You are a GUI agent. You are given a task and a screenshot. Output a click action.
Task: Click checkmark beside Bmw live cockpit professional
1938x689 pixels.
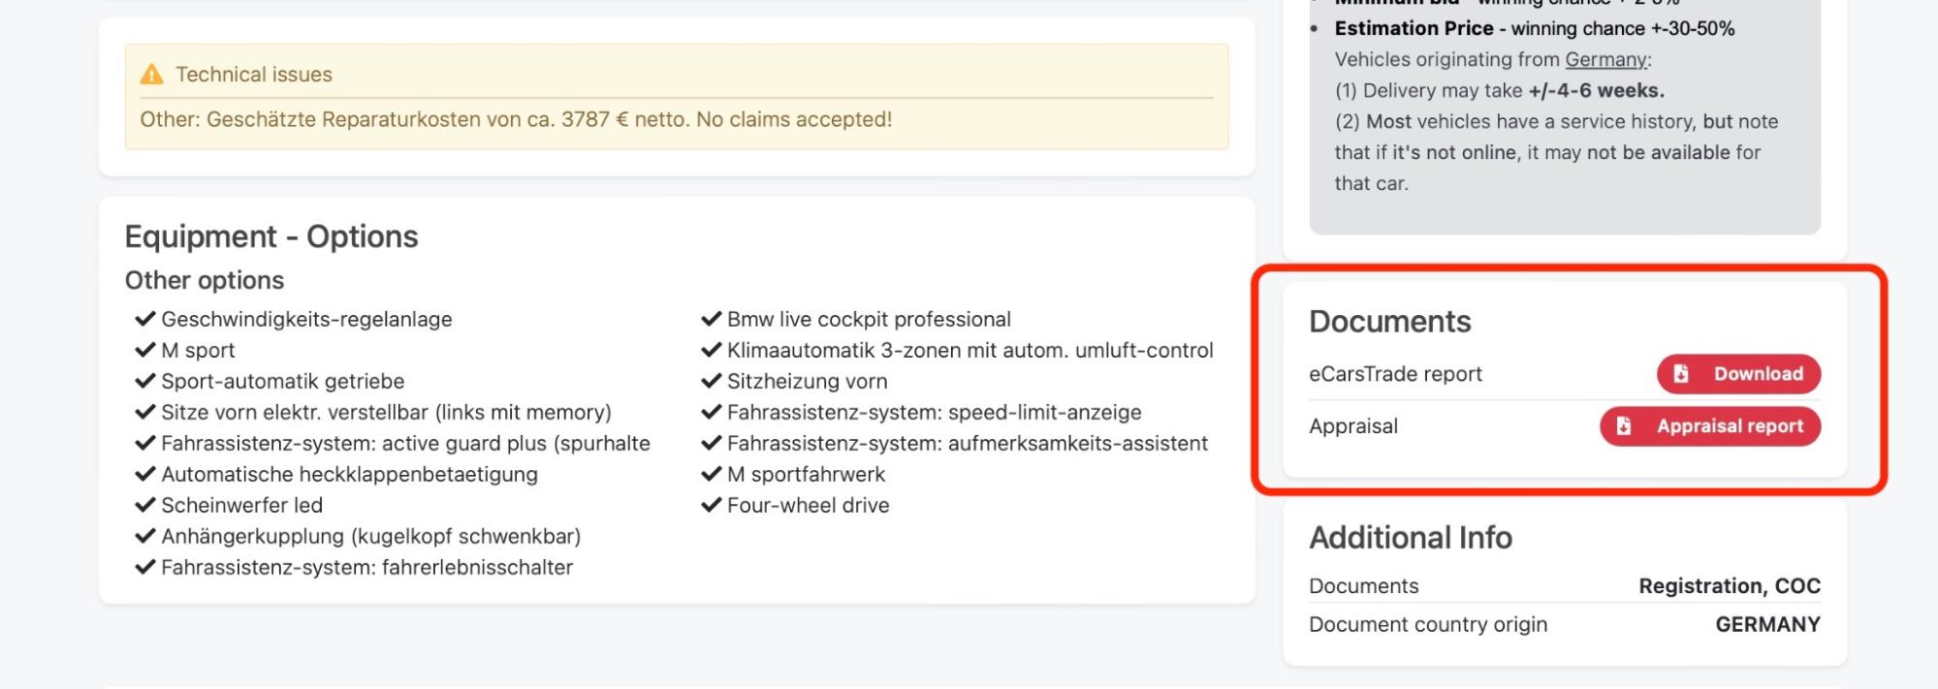tap(712, 319)
